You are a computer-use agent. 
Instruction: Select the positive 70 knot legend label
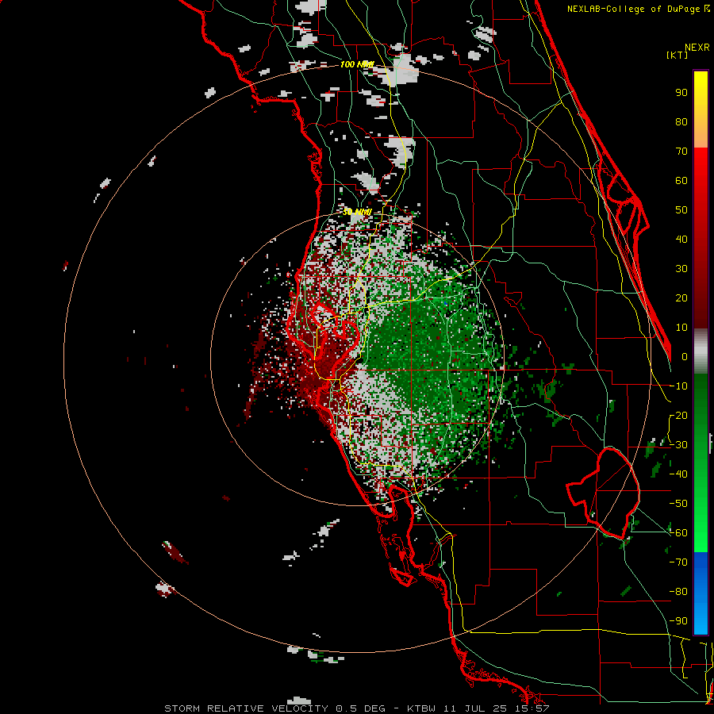click(681, 152)
